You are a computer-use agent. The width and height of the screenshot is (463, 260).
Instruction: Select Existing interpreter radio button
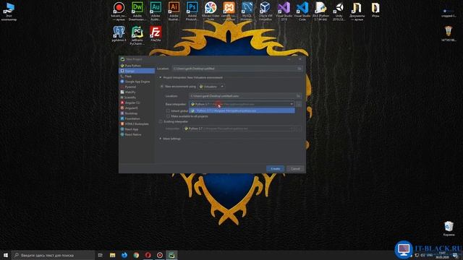click(161, 122)
